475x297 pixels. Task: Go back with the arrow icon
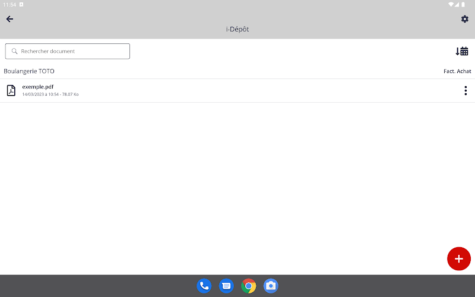(9, 19)
